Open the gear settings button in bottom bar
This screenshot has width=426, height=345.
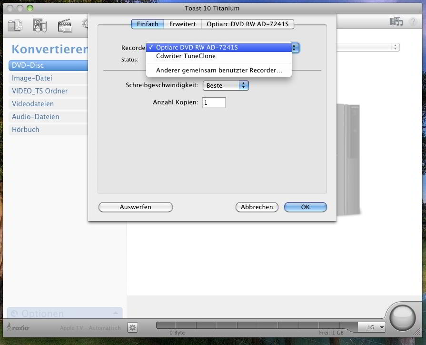pos(133,327)
